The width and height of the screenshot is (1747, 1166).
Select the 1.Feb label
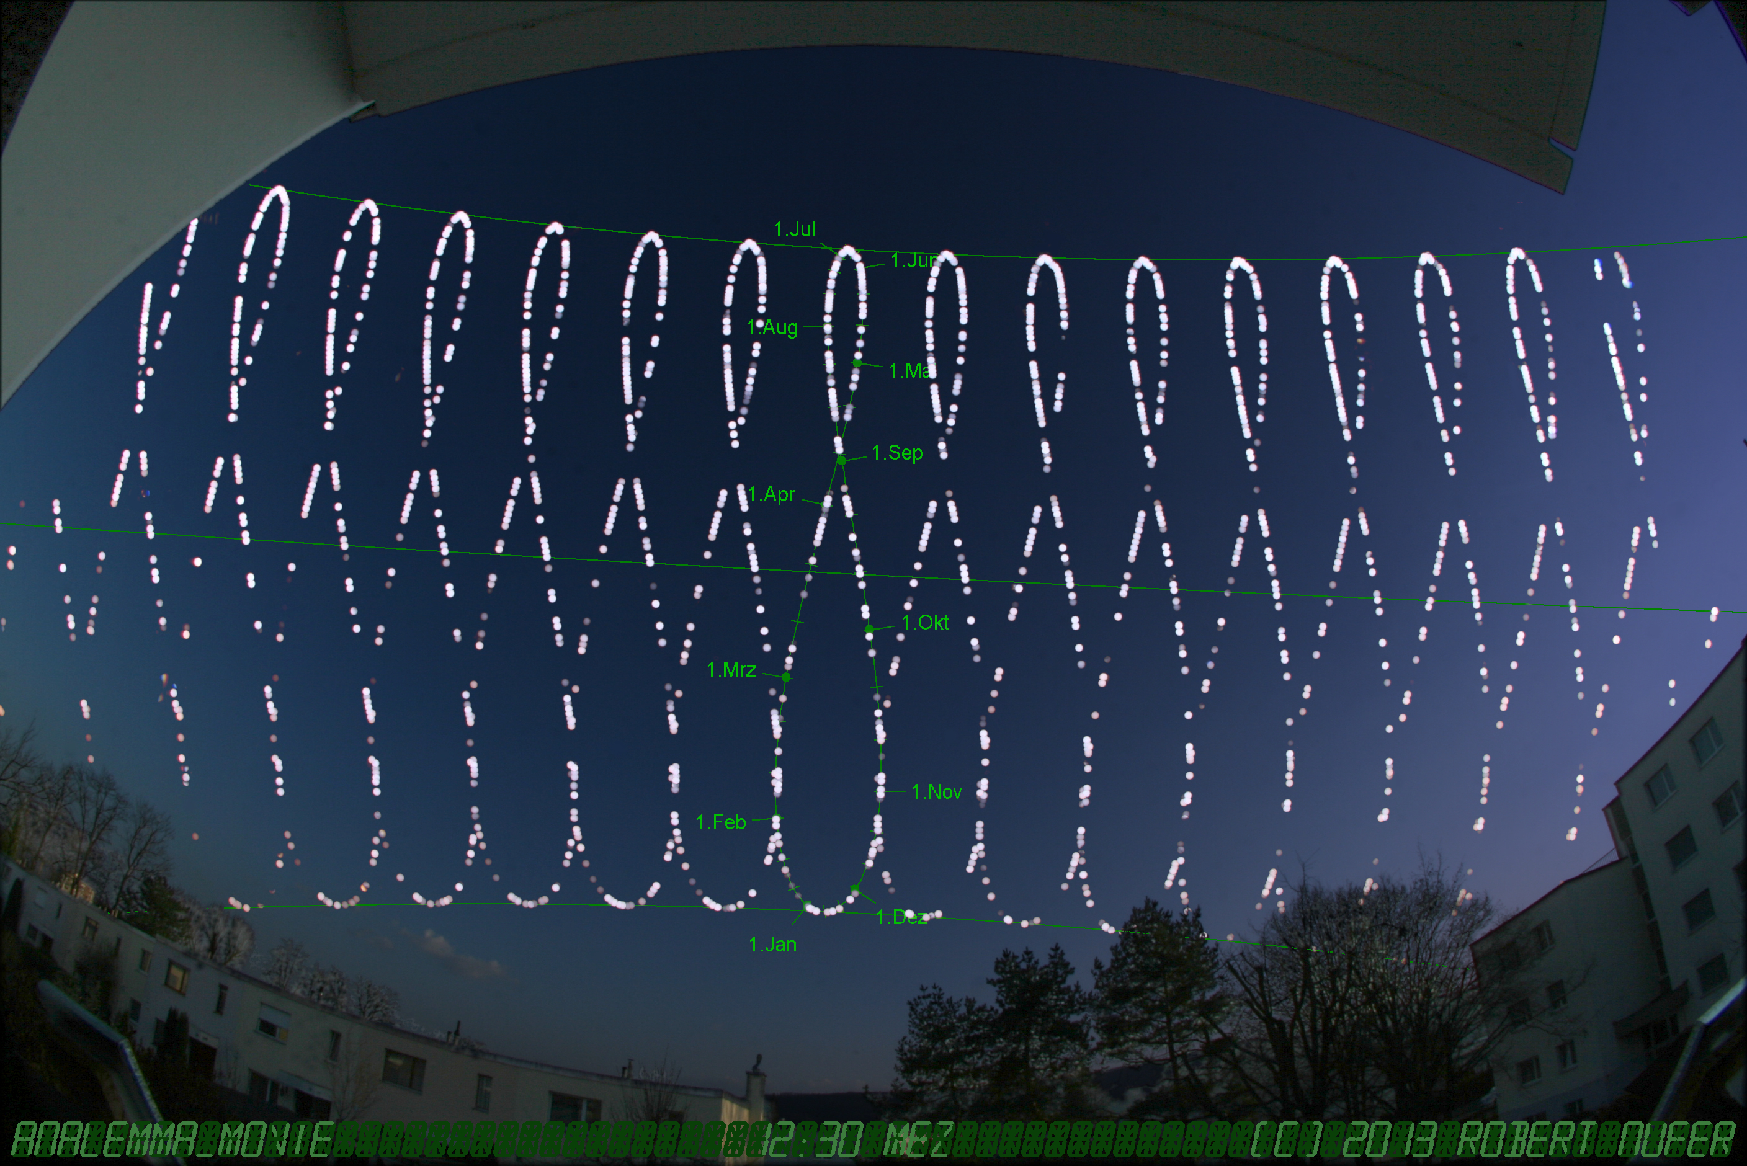721,822
